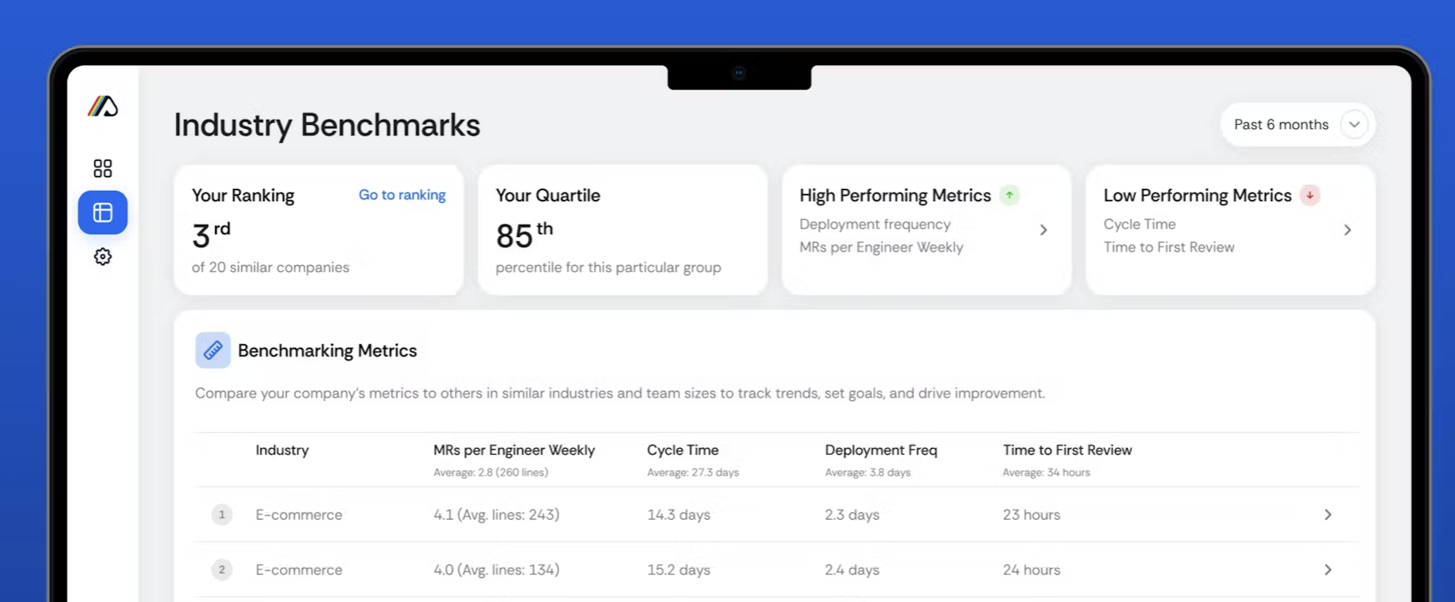1455x602 pixels.
Task: Open settings gear icon in sidebar
Action: (103, 257)
